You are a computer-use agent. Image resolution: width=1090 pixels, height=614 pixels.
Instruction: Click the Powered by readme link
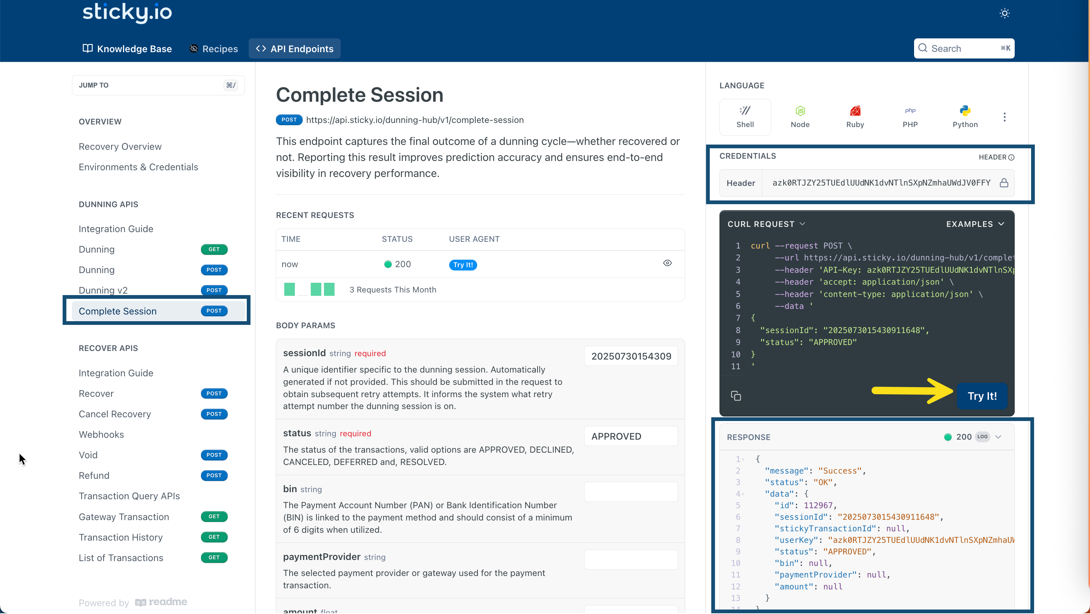[x=133, y=602]
